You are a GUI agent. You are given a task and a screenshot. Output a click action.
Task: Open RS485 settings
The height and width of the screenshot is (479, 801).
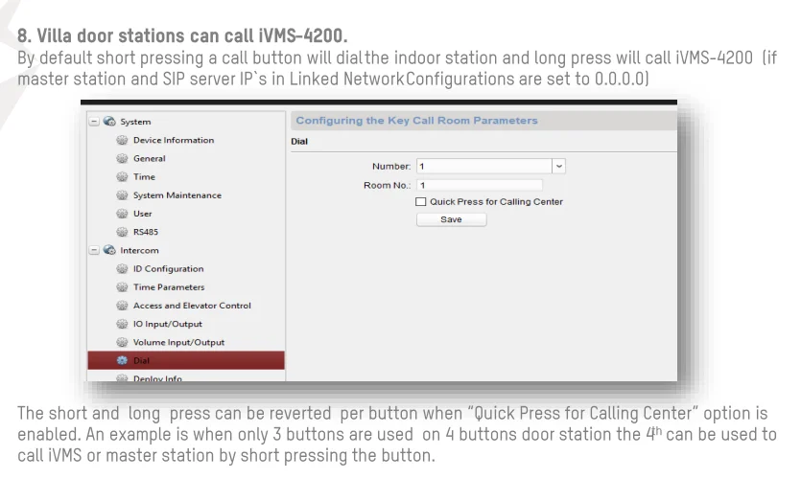click(x=146, y=232)
